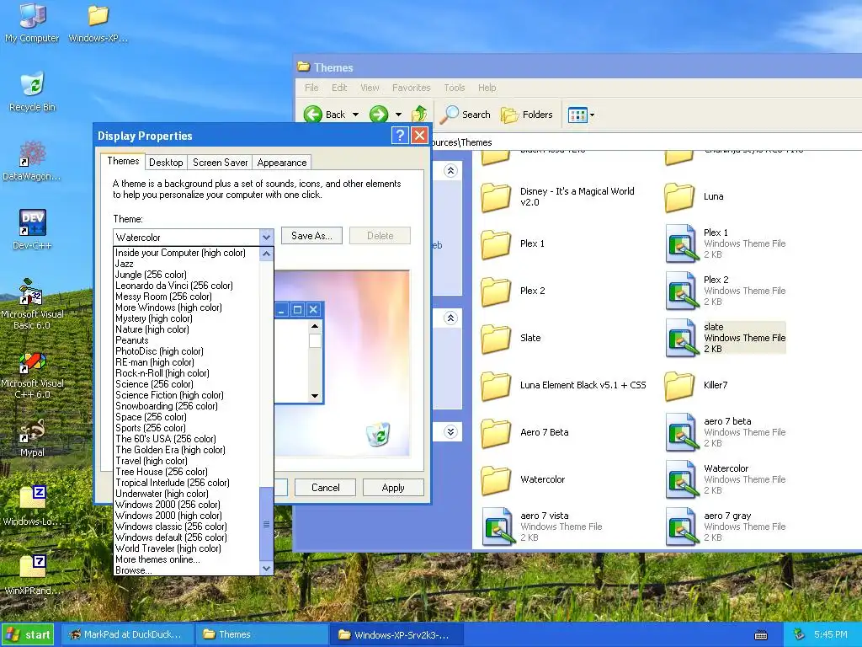The image size is (862, 647).
Task: Click Search in Themes window toolbar
Action: (x=465, y=115)
